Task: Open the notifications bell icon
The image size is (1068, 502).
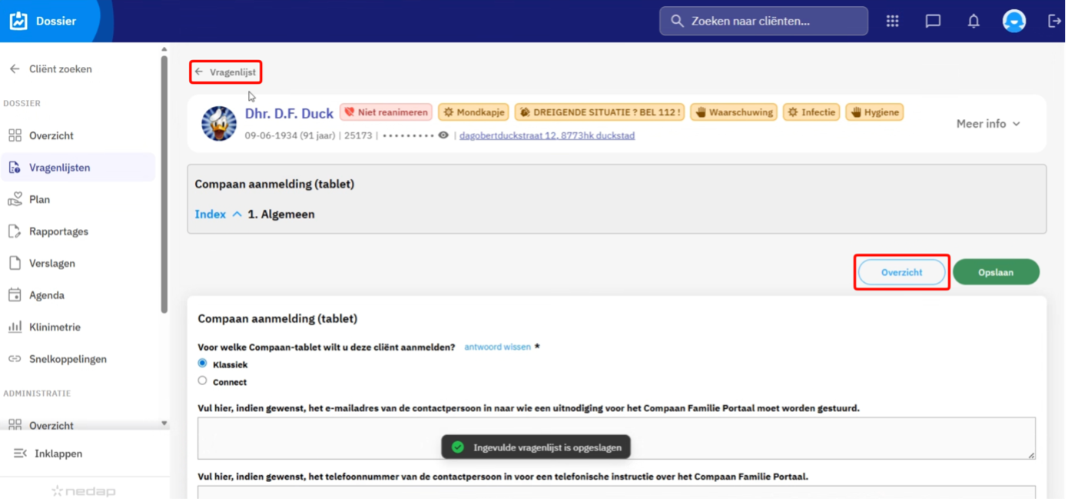Action: pos(973,22)
